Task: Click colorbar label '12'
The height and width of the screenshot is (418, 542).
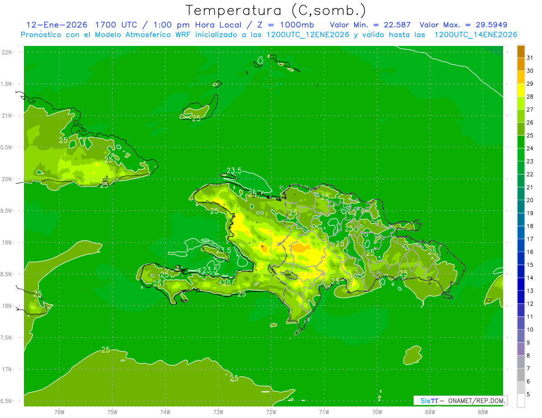Action: click(530, 303)
